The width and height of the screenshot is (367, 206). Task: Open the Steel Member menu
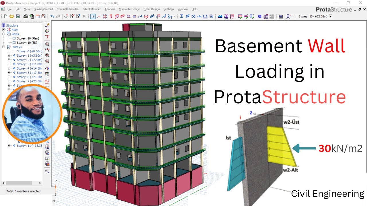92,9
